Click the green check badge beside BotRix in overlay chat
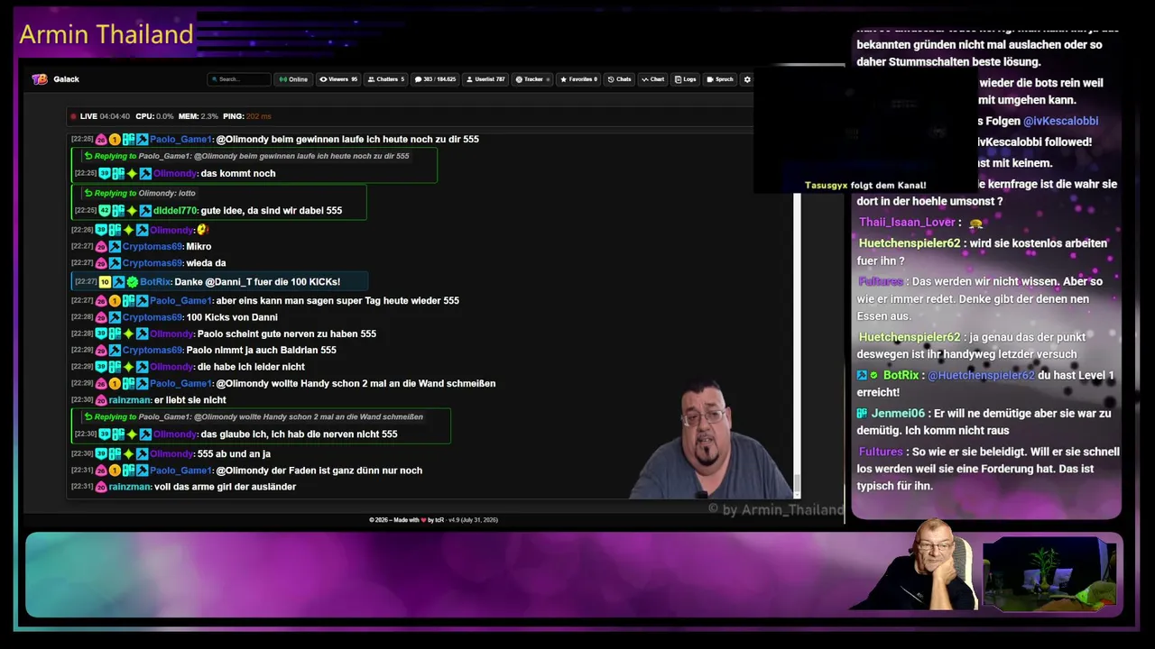Image resolution: width=1155 pixels, height=649 pixels. pyautogui.click(x=873, y=375)
